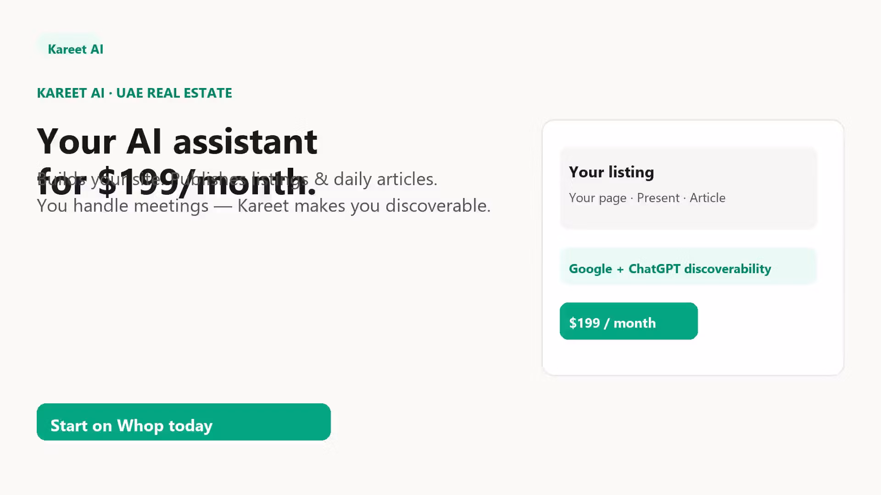Click the Your listing heading
The width and height of the screenshot is (881, 495).
611,172
